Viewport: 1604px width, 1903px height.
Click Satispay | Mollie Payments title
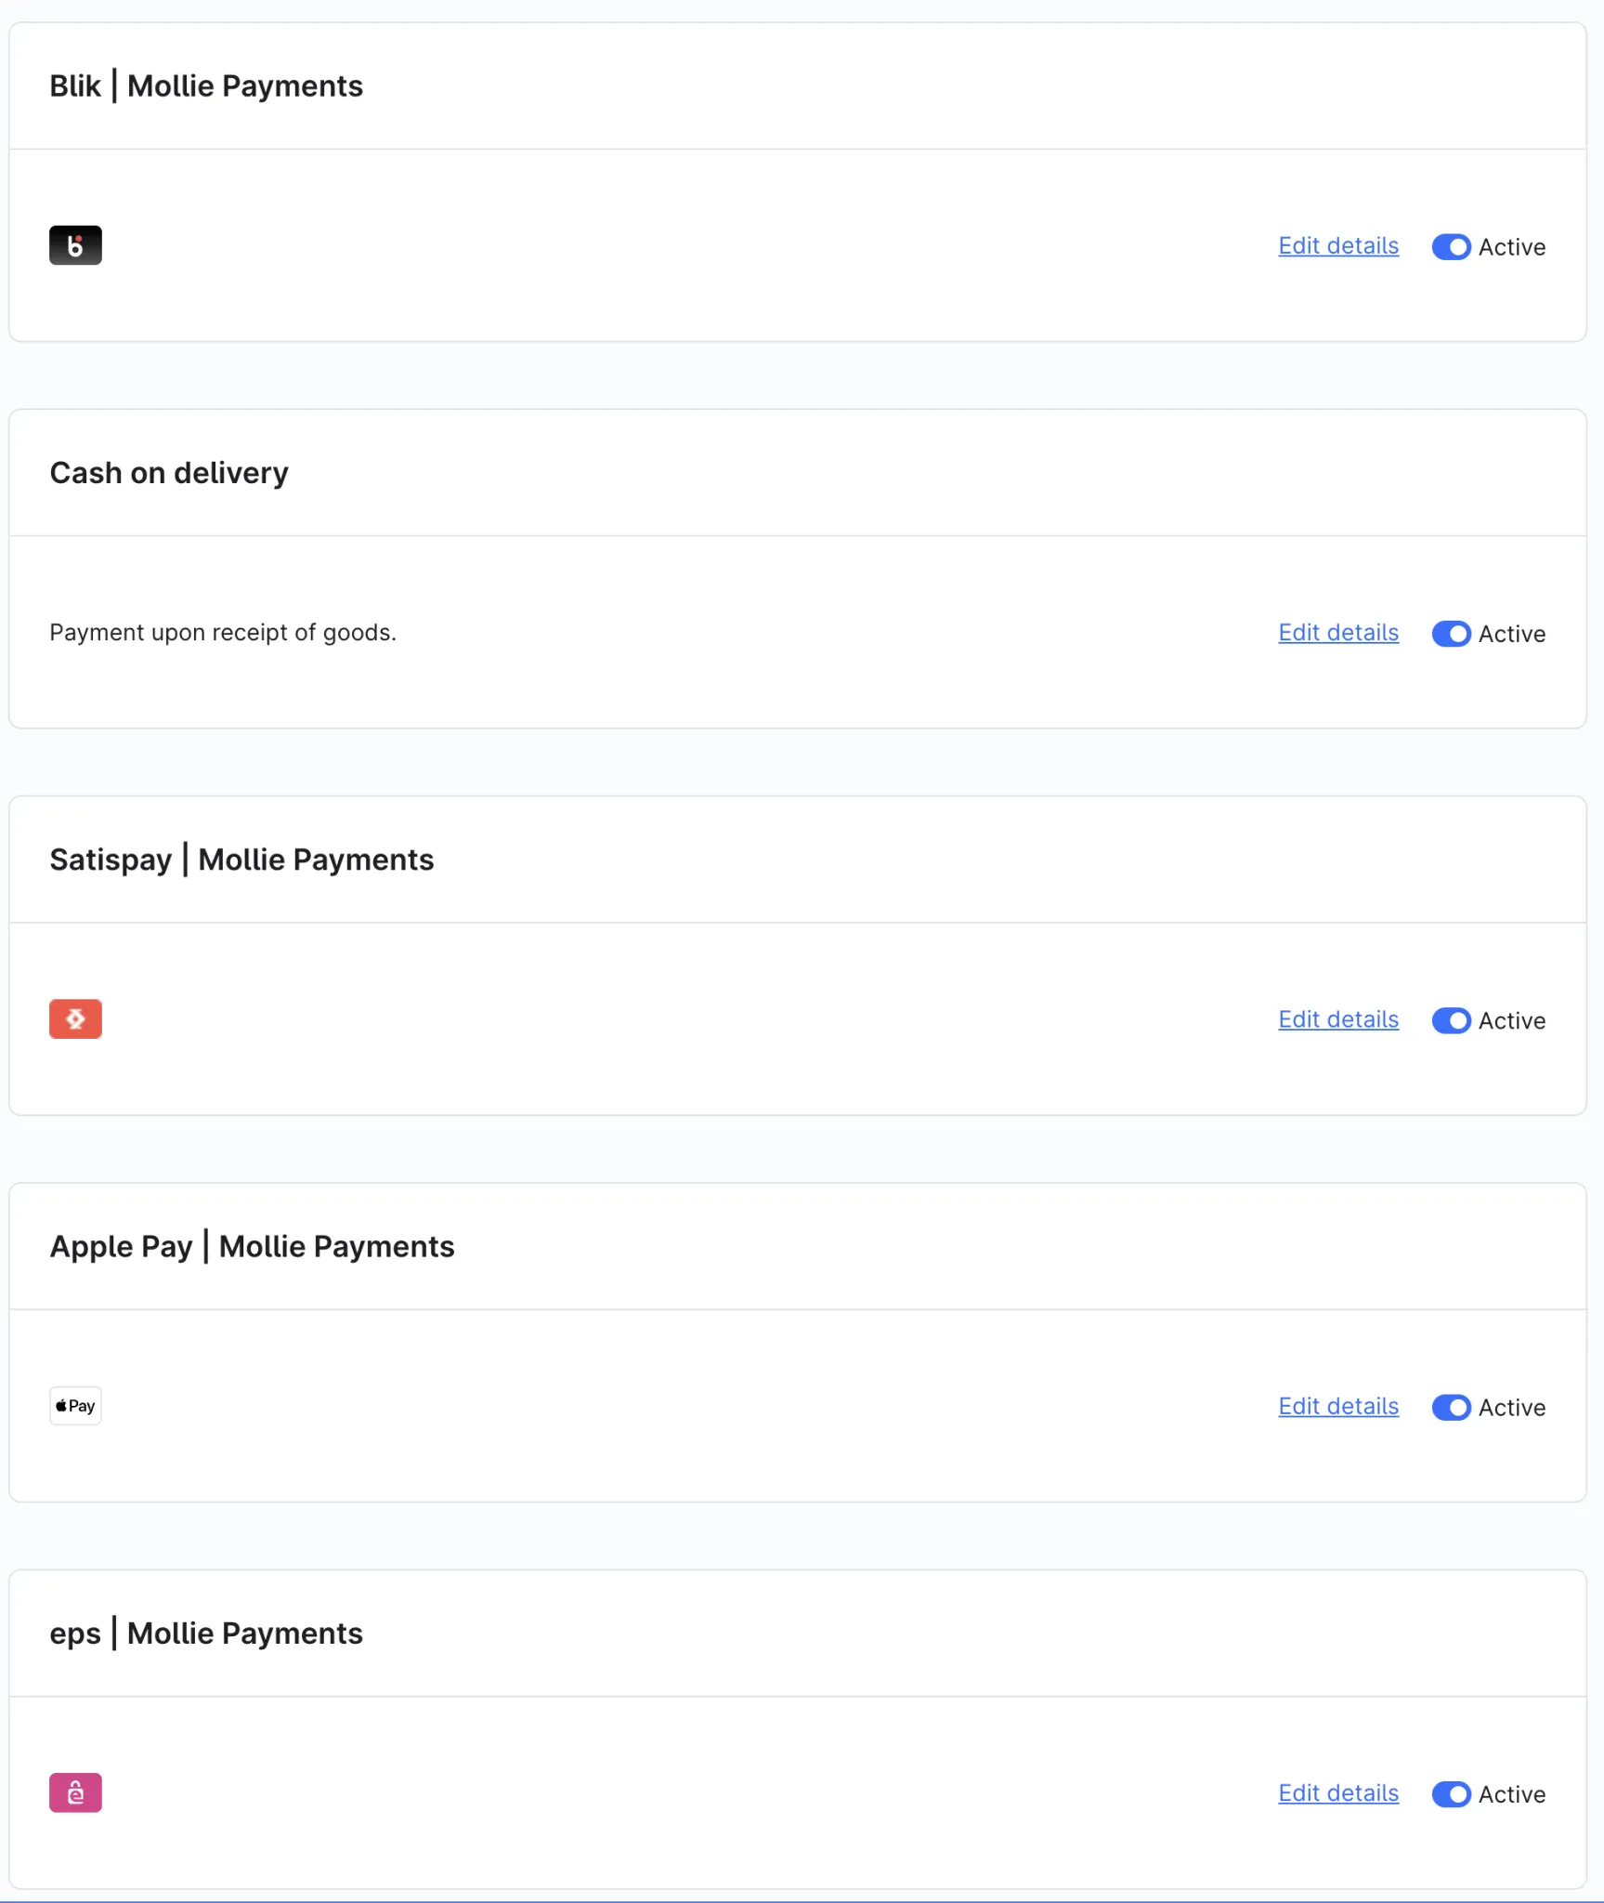(241, 860)
